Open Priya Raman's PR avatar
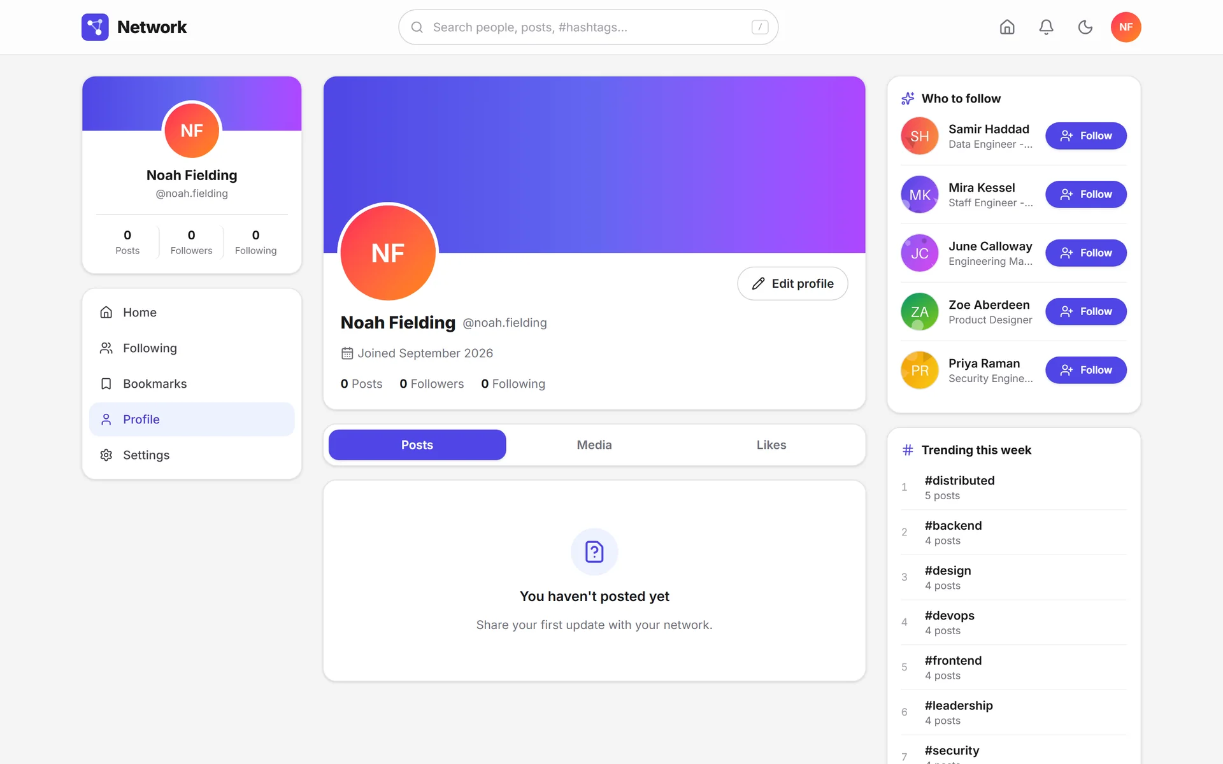 [920, 371]
